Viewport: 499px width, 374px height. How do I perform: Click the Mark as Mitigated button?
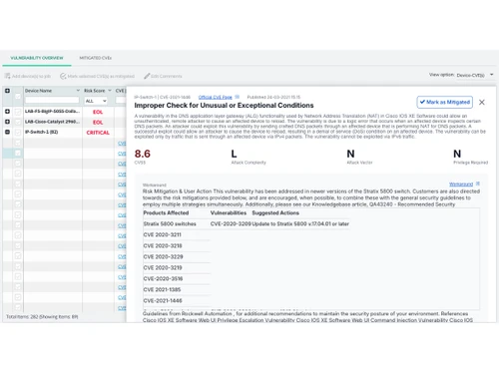(445, 102)
